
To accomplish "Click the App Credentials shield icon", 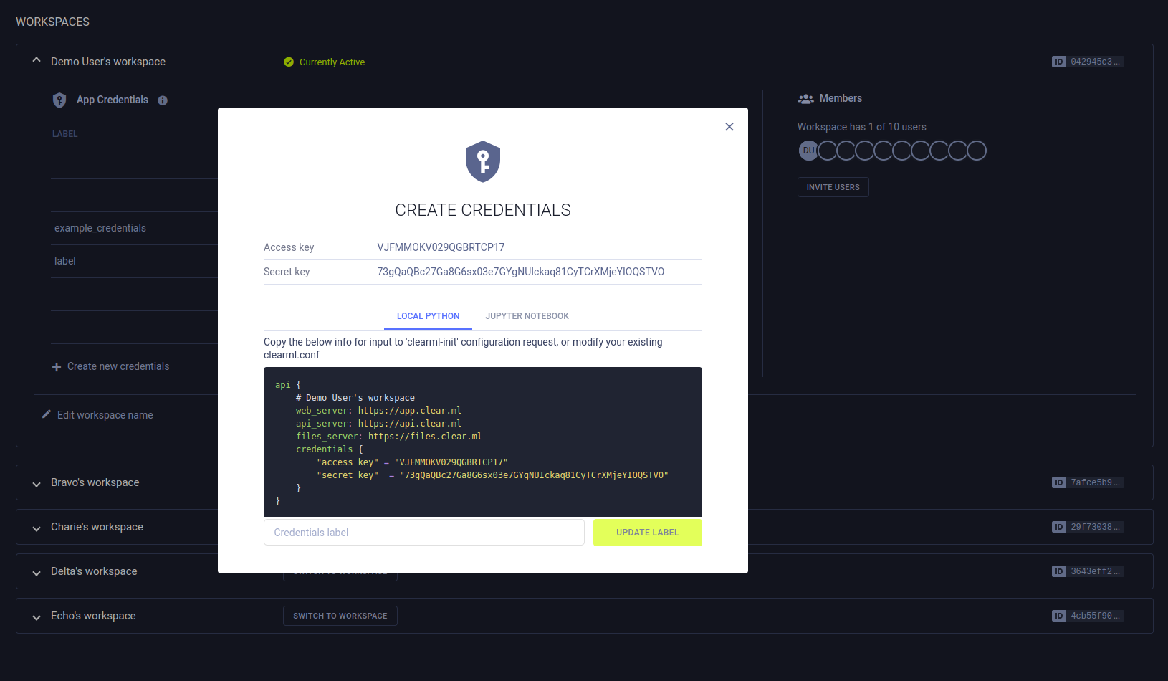I will click(59, 100).
